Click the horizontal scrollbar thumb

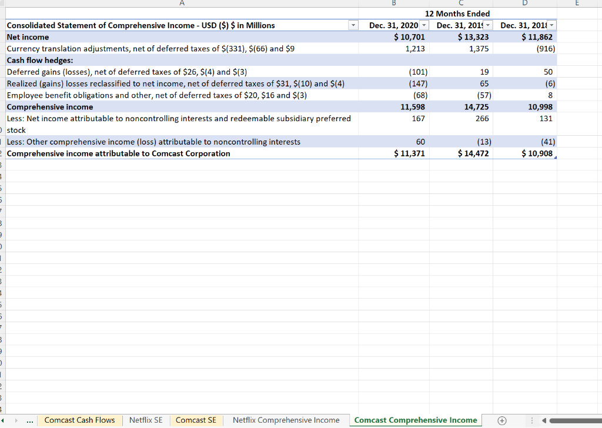(575, 420)
